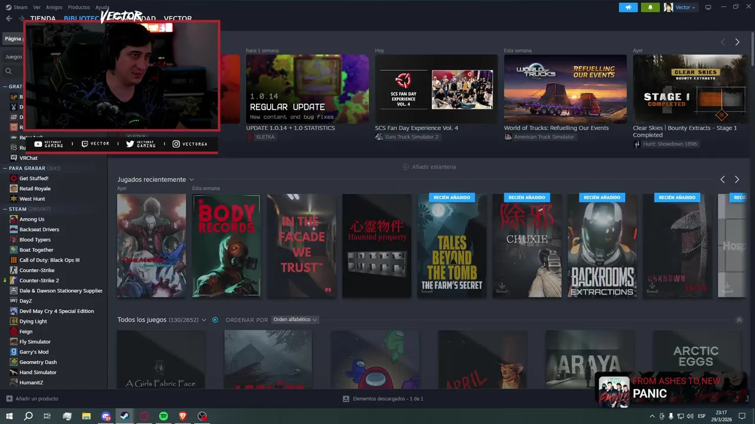The height and width of the screenshot is (424, 755).
Task: Open the Vector account dropdown
Action: 680,7
